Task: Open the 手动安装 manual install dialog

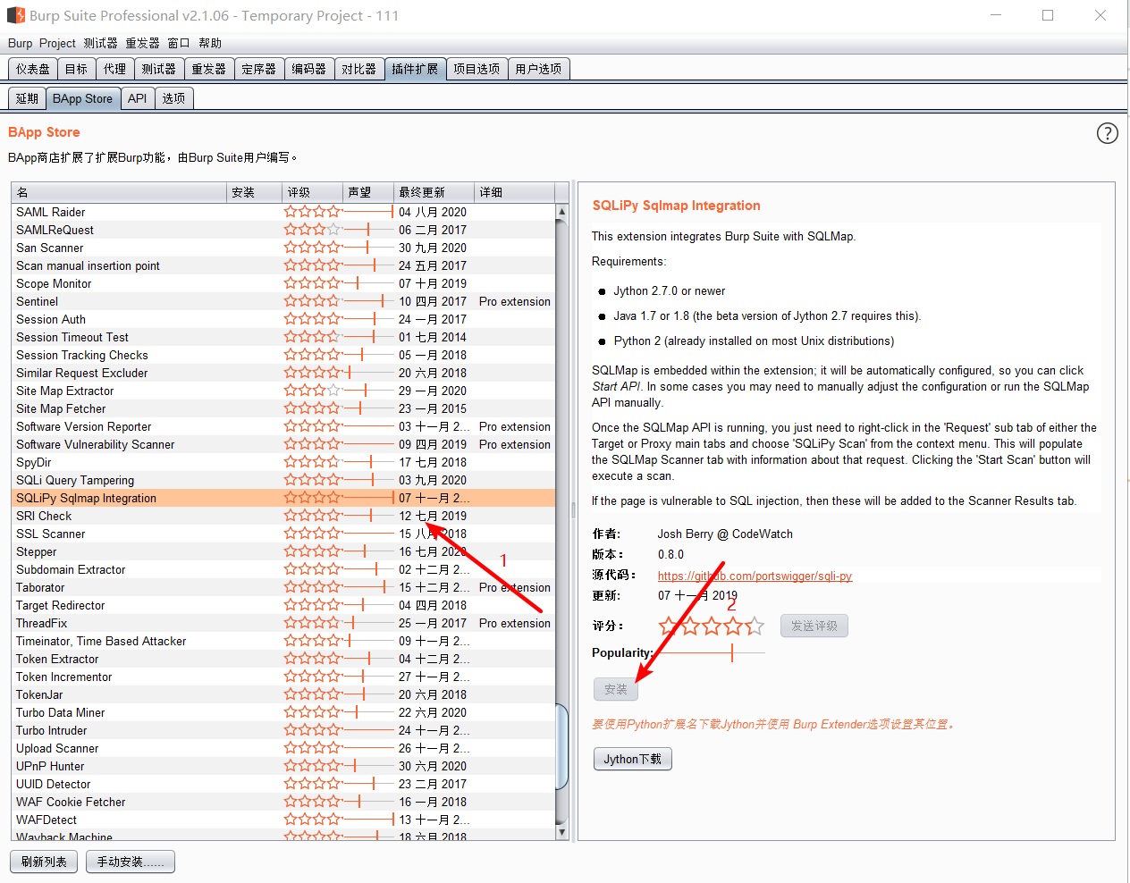Action: [x=130, y=861]
